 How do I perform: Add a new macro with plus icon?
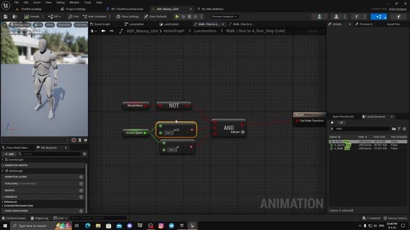(x=81, y=190)
